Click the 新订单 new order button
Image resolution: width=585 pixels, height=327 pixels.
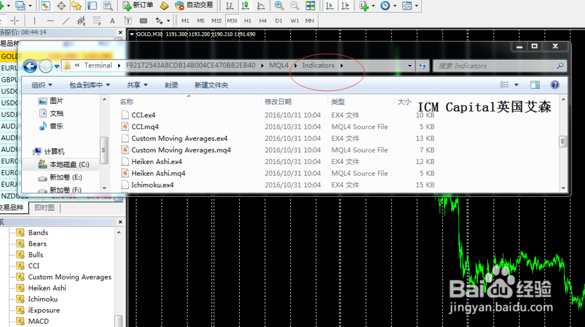pos(137,6)
